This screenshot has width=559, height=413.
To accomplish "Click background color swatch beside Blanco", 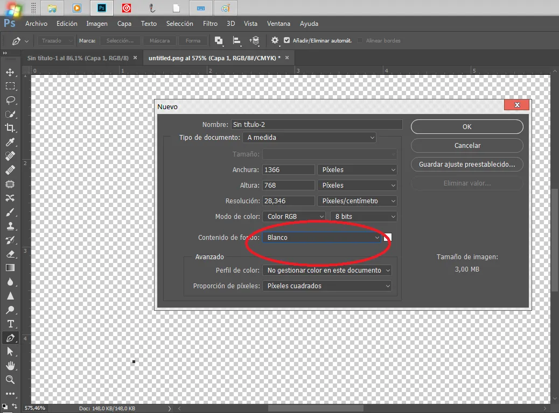I will [x=388, y=238].
